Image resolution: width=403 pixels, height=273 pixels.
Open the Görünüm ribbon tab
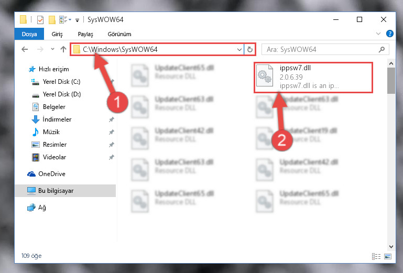coord(119,34)
